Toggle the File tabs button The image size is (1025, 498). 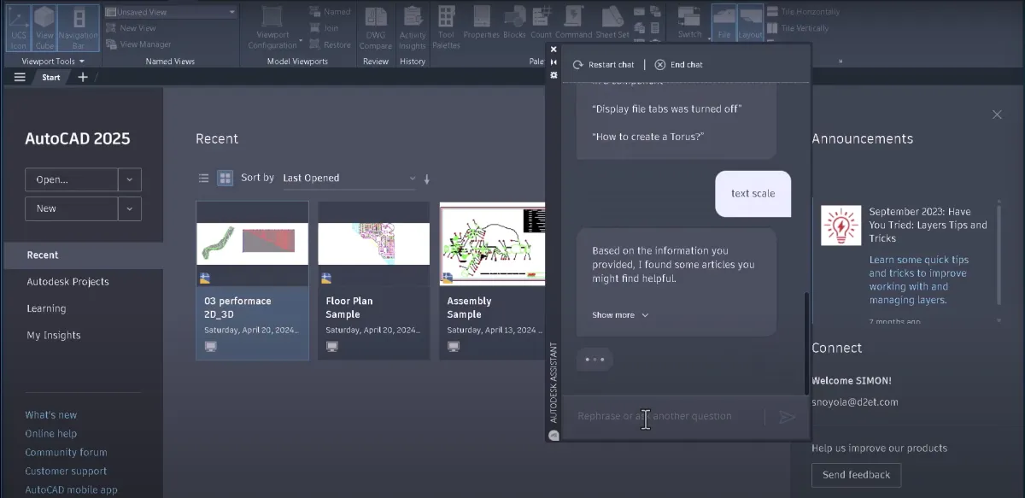[724, 24]
